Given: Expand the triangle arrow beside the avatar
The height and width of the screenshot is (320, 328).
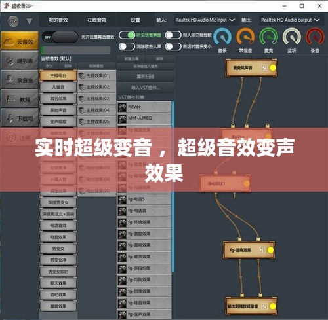Looking at the screenshot, I should (30, 21).
